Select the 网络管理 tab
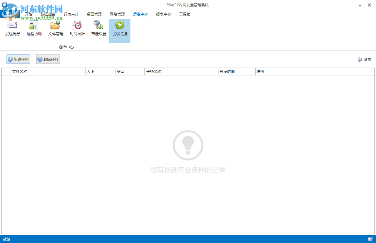Image resolution: width=376 pixels, height=243 pixels. click(117, 14)
